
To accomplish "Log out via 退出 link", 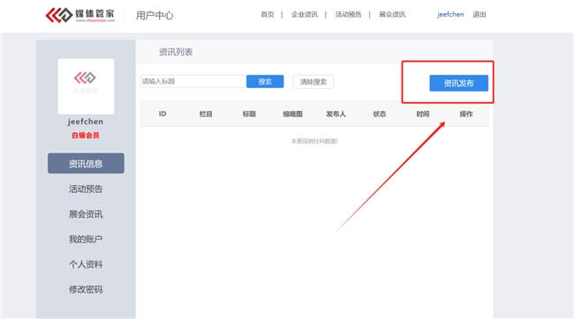I will click(480, 15).
